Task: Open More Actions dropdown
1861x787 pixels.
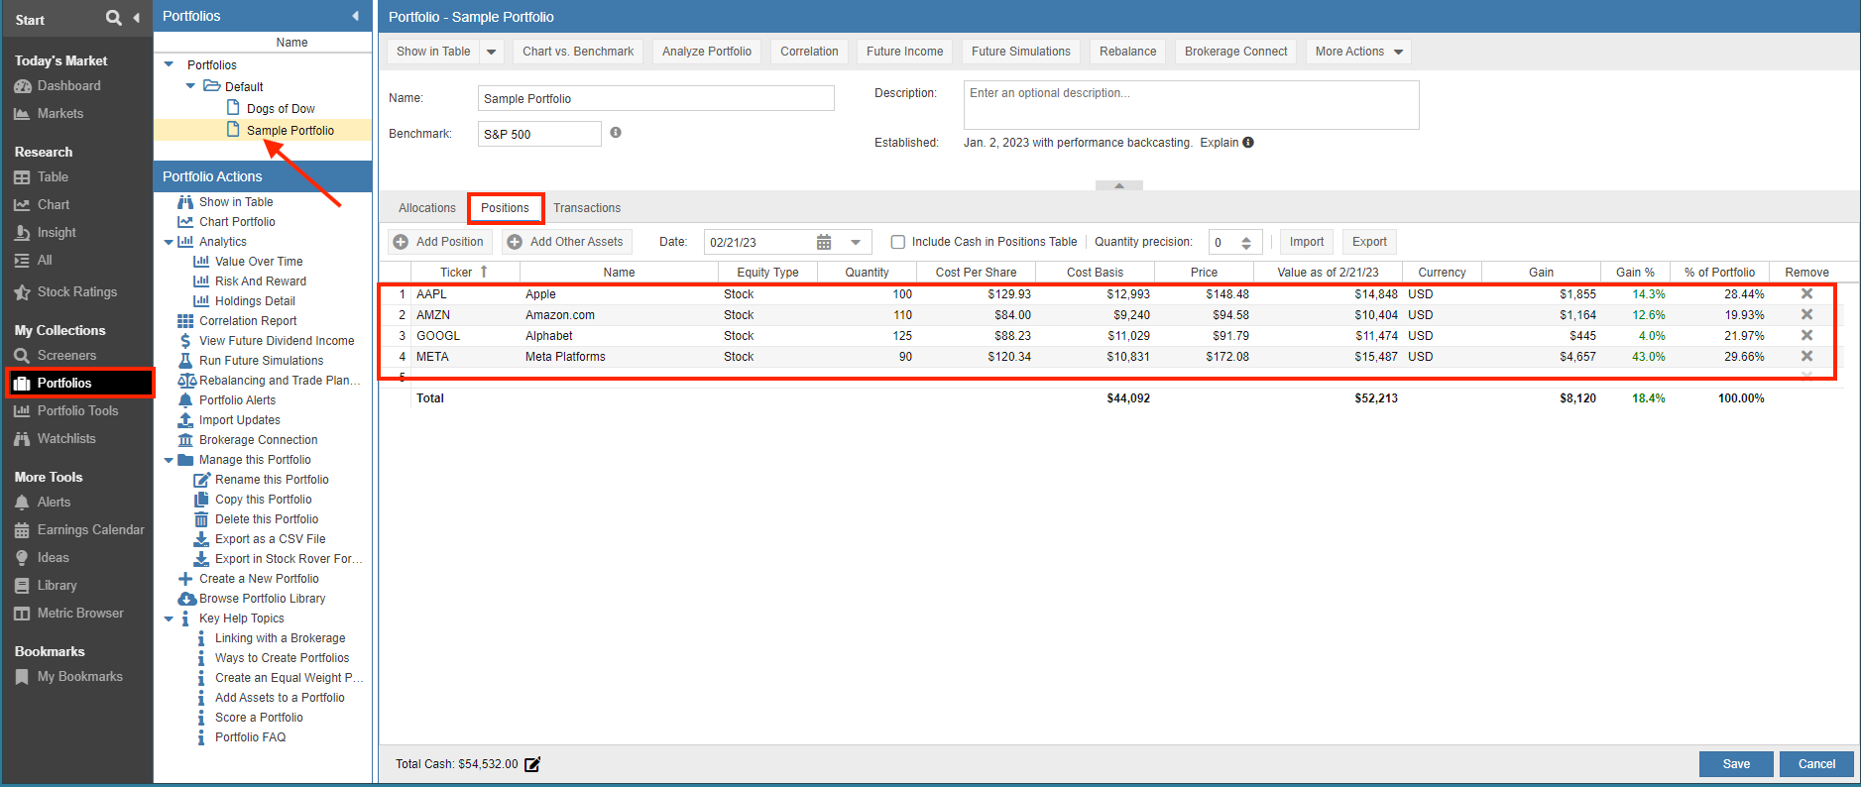Action: (x=1358, y=52)
